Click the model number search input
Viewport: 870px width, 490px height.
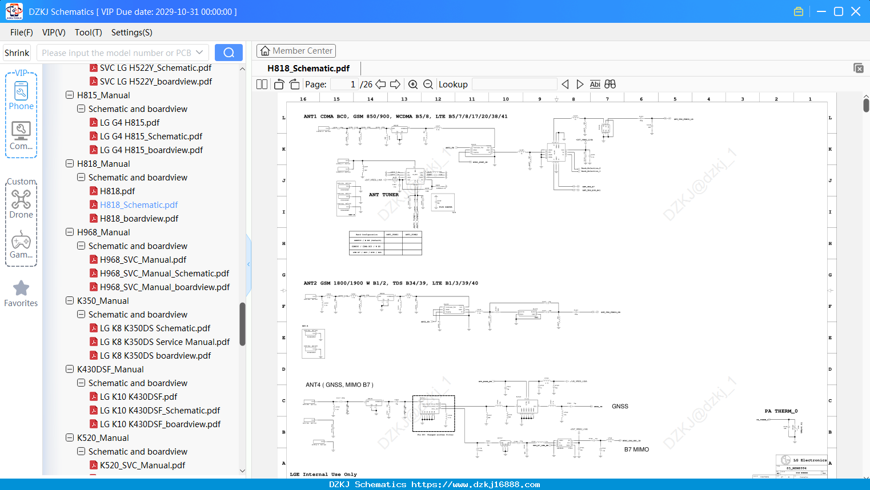tap(117, 53)
